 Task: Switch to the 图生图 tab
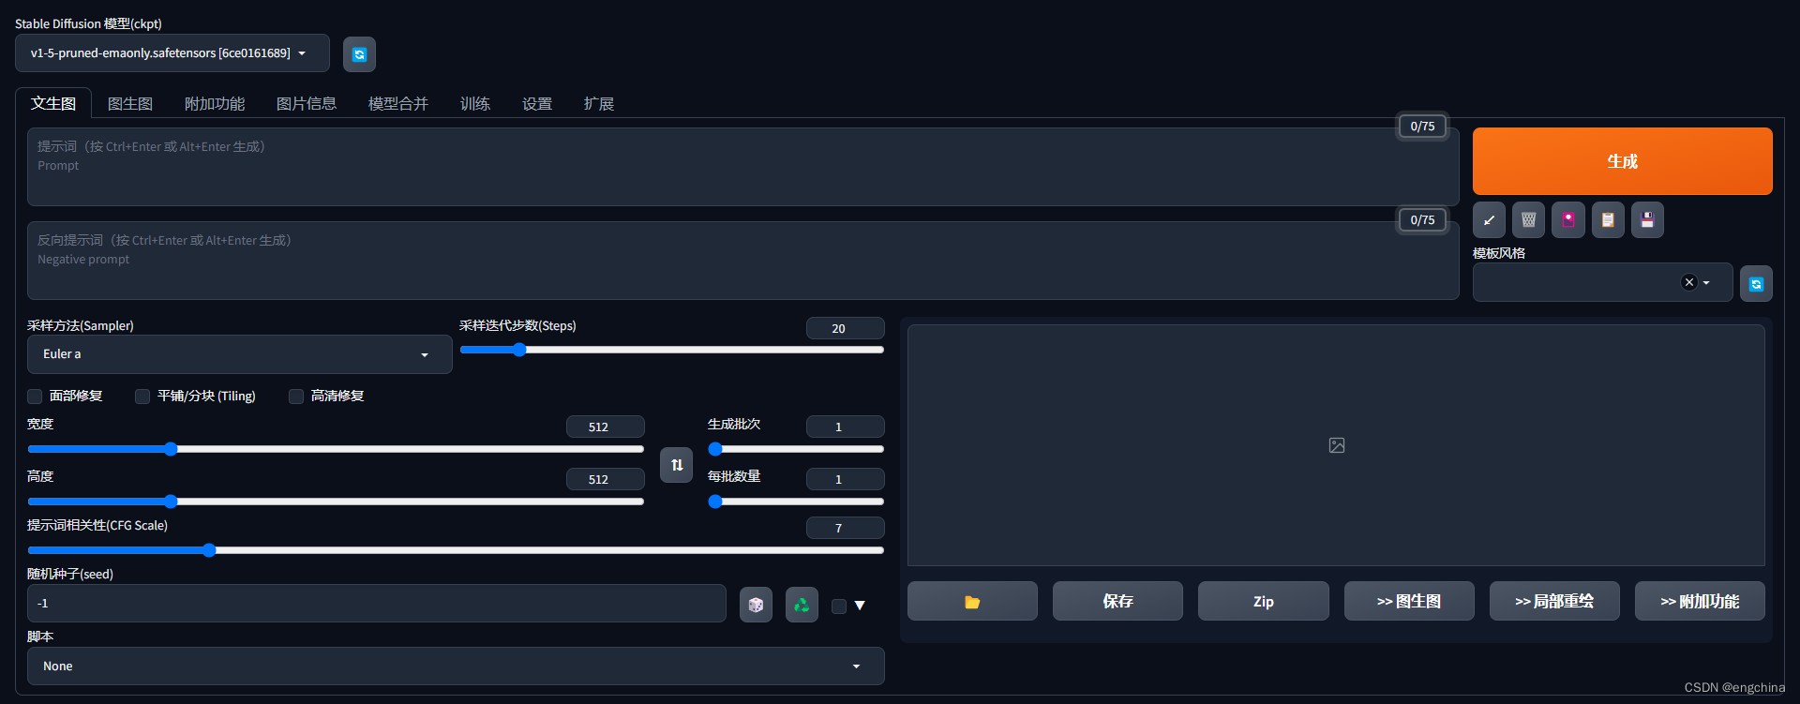coord(130,103)
